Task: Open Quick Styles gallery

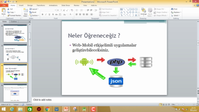Action: click(150, 12)
